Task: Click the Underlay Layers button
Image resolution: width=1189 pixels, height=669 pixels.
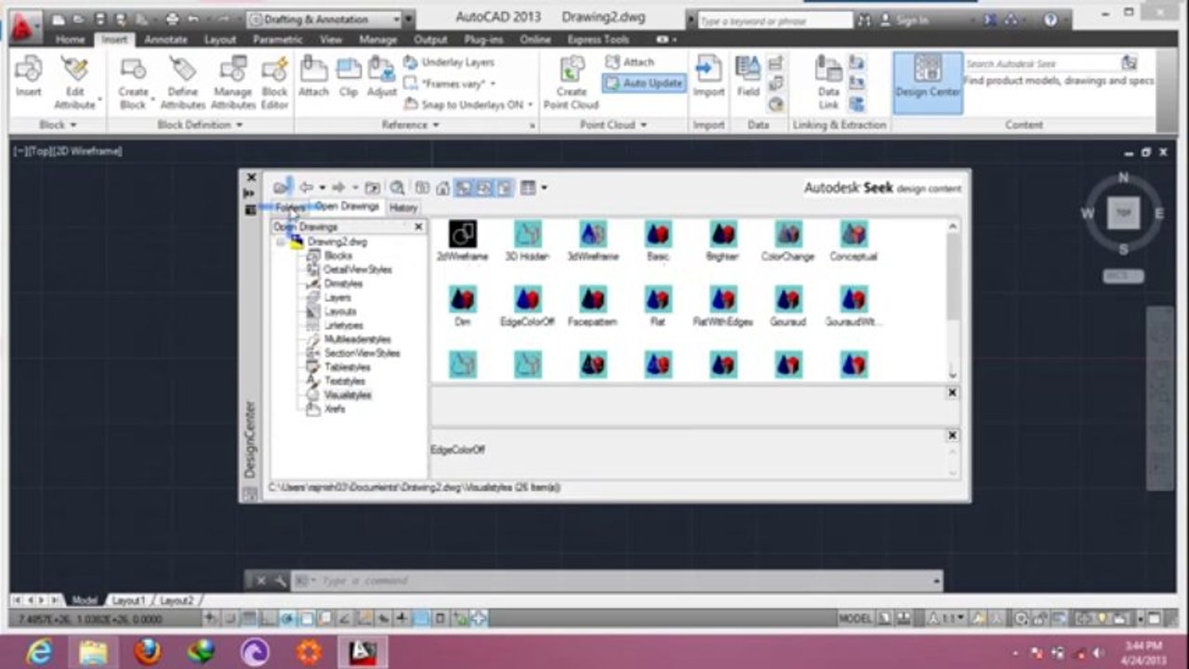Action: [448, 62]
